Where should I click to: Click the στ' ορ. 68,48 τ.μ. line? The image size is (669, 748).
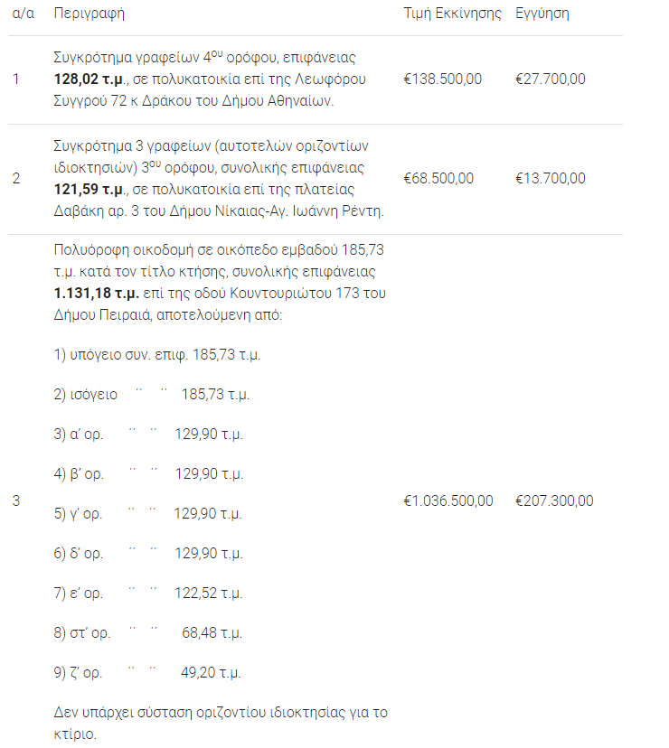pyautogui.click(x=149, y=633)
